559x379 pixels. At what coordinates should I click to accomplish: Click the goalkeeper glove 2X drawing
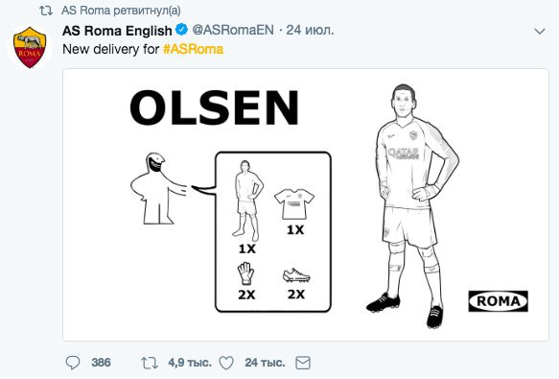[246, 281]
